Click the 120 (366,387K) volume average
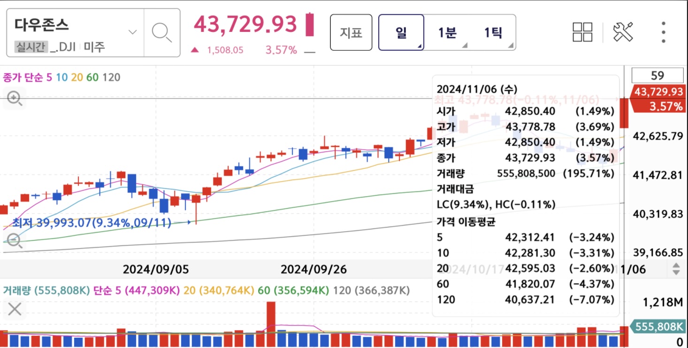The image size is (688, 348). [x=371, y=291]
